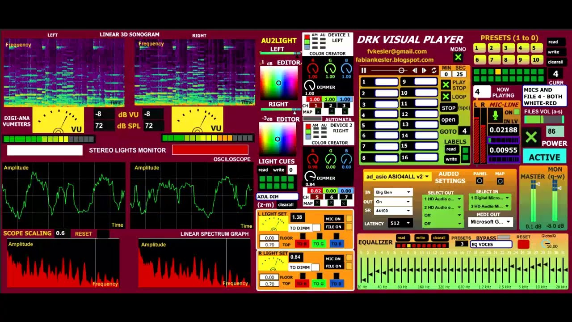Pick a color in the RIGHT editor color field

278,140
